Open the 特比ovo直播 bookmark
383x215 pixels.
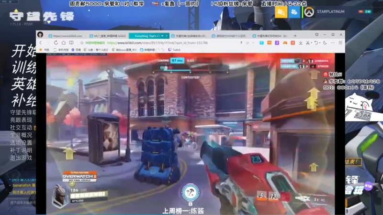[x=124, y=50]
